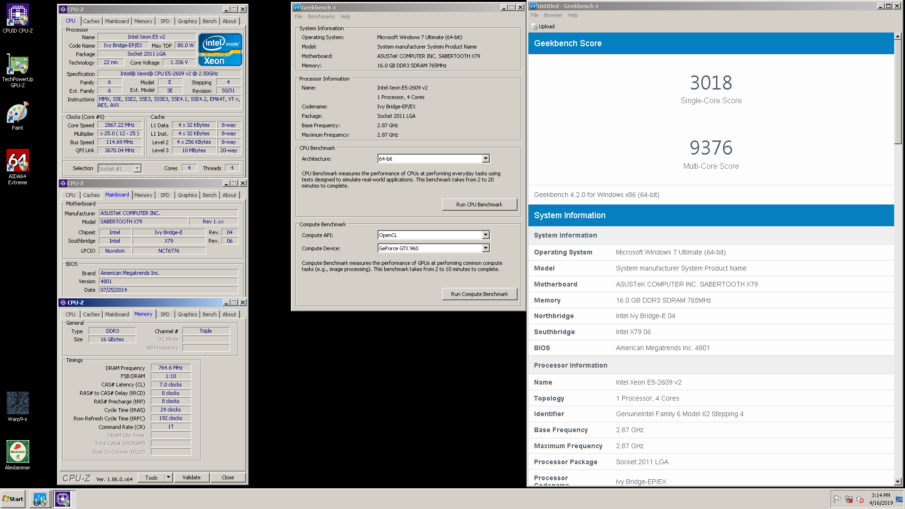Image resolution: width=905 pixels, height=509 pixels.
Task: Click the title icon of CPU-Z Memory window
Action: tap(63, 303)
